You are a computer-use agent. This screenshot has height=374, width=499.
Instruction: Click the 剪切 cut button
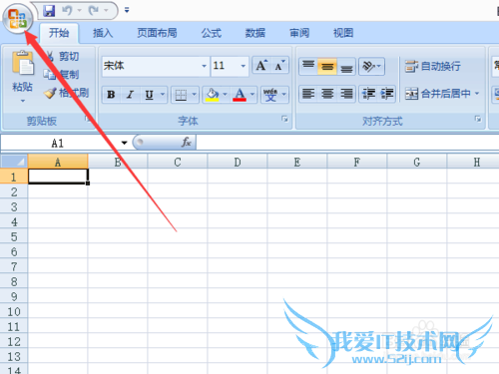[x=63, y=56]
